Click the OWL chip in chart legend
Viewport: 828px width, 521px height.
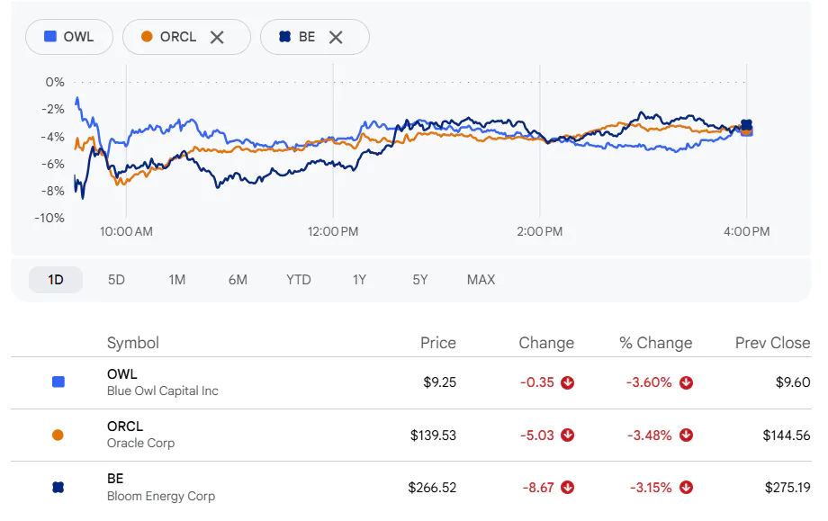tap(69, 37)
